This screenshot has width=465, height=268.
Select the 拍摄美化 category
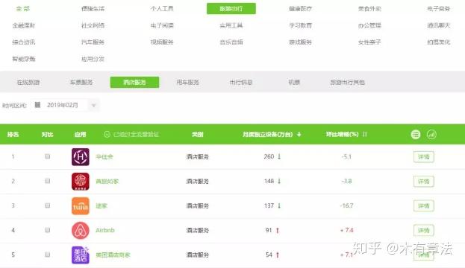(439, 42)
